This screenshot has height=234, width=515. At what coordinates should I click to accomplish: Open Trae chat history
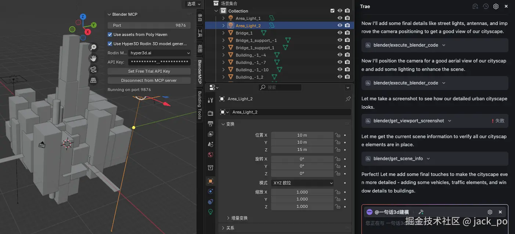pyautogui.click(x=486, y=6)
